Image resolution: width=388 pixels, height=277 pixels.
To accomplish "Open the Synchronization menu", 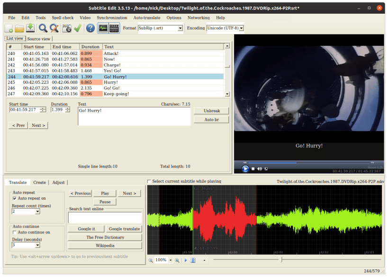I will tap(112, 18).
